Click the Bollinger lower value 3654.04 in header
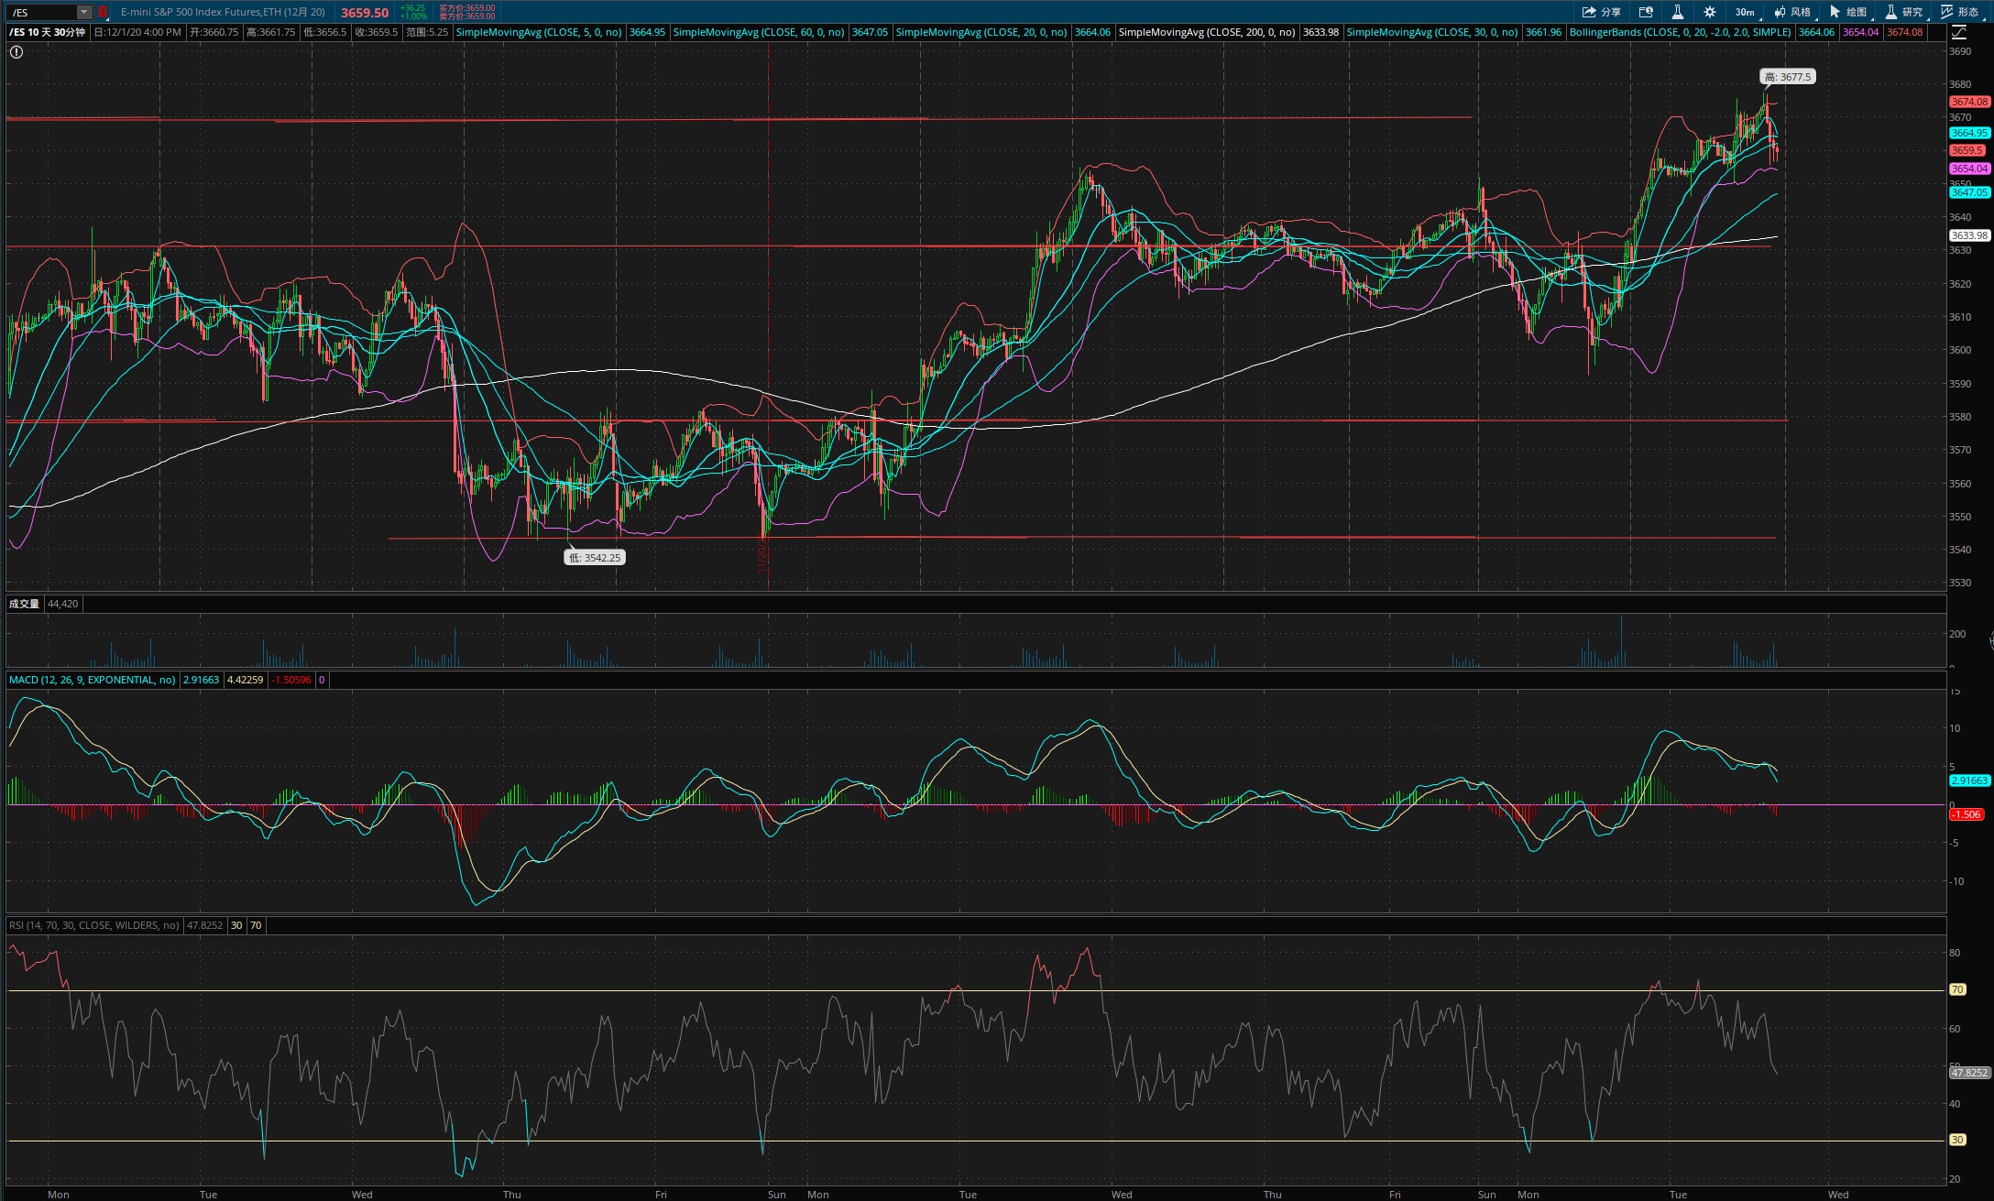 [1860, 32]
